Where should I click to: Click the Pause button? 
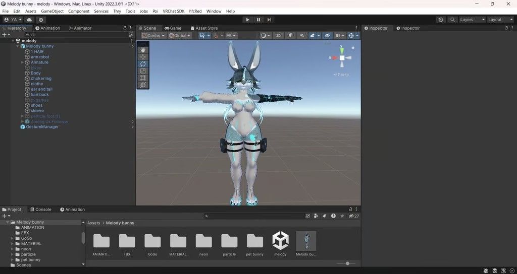(258, 20)
